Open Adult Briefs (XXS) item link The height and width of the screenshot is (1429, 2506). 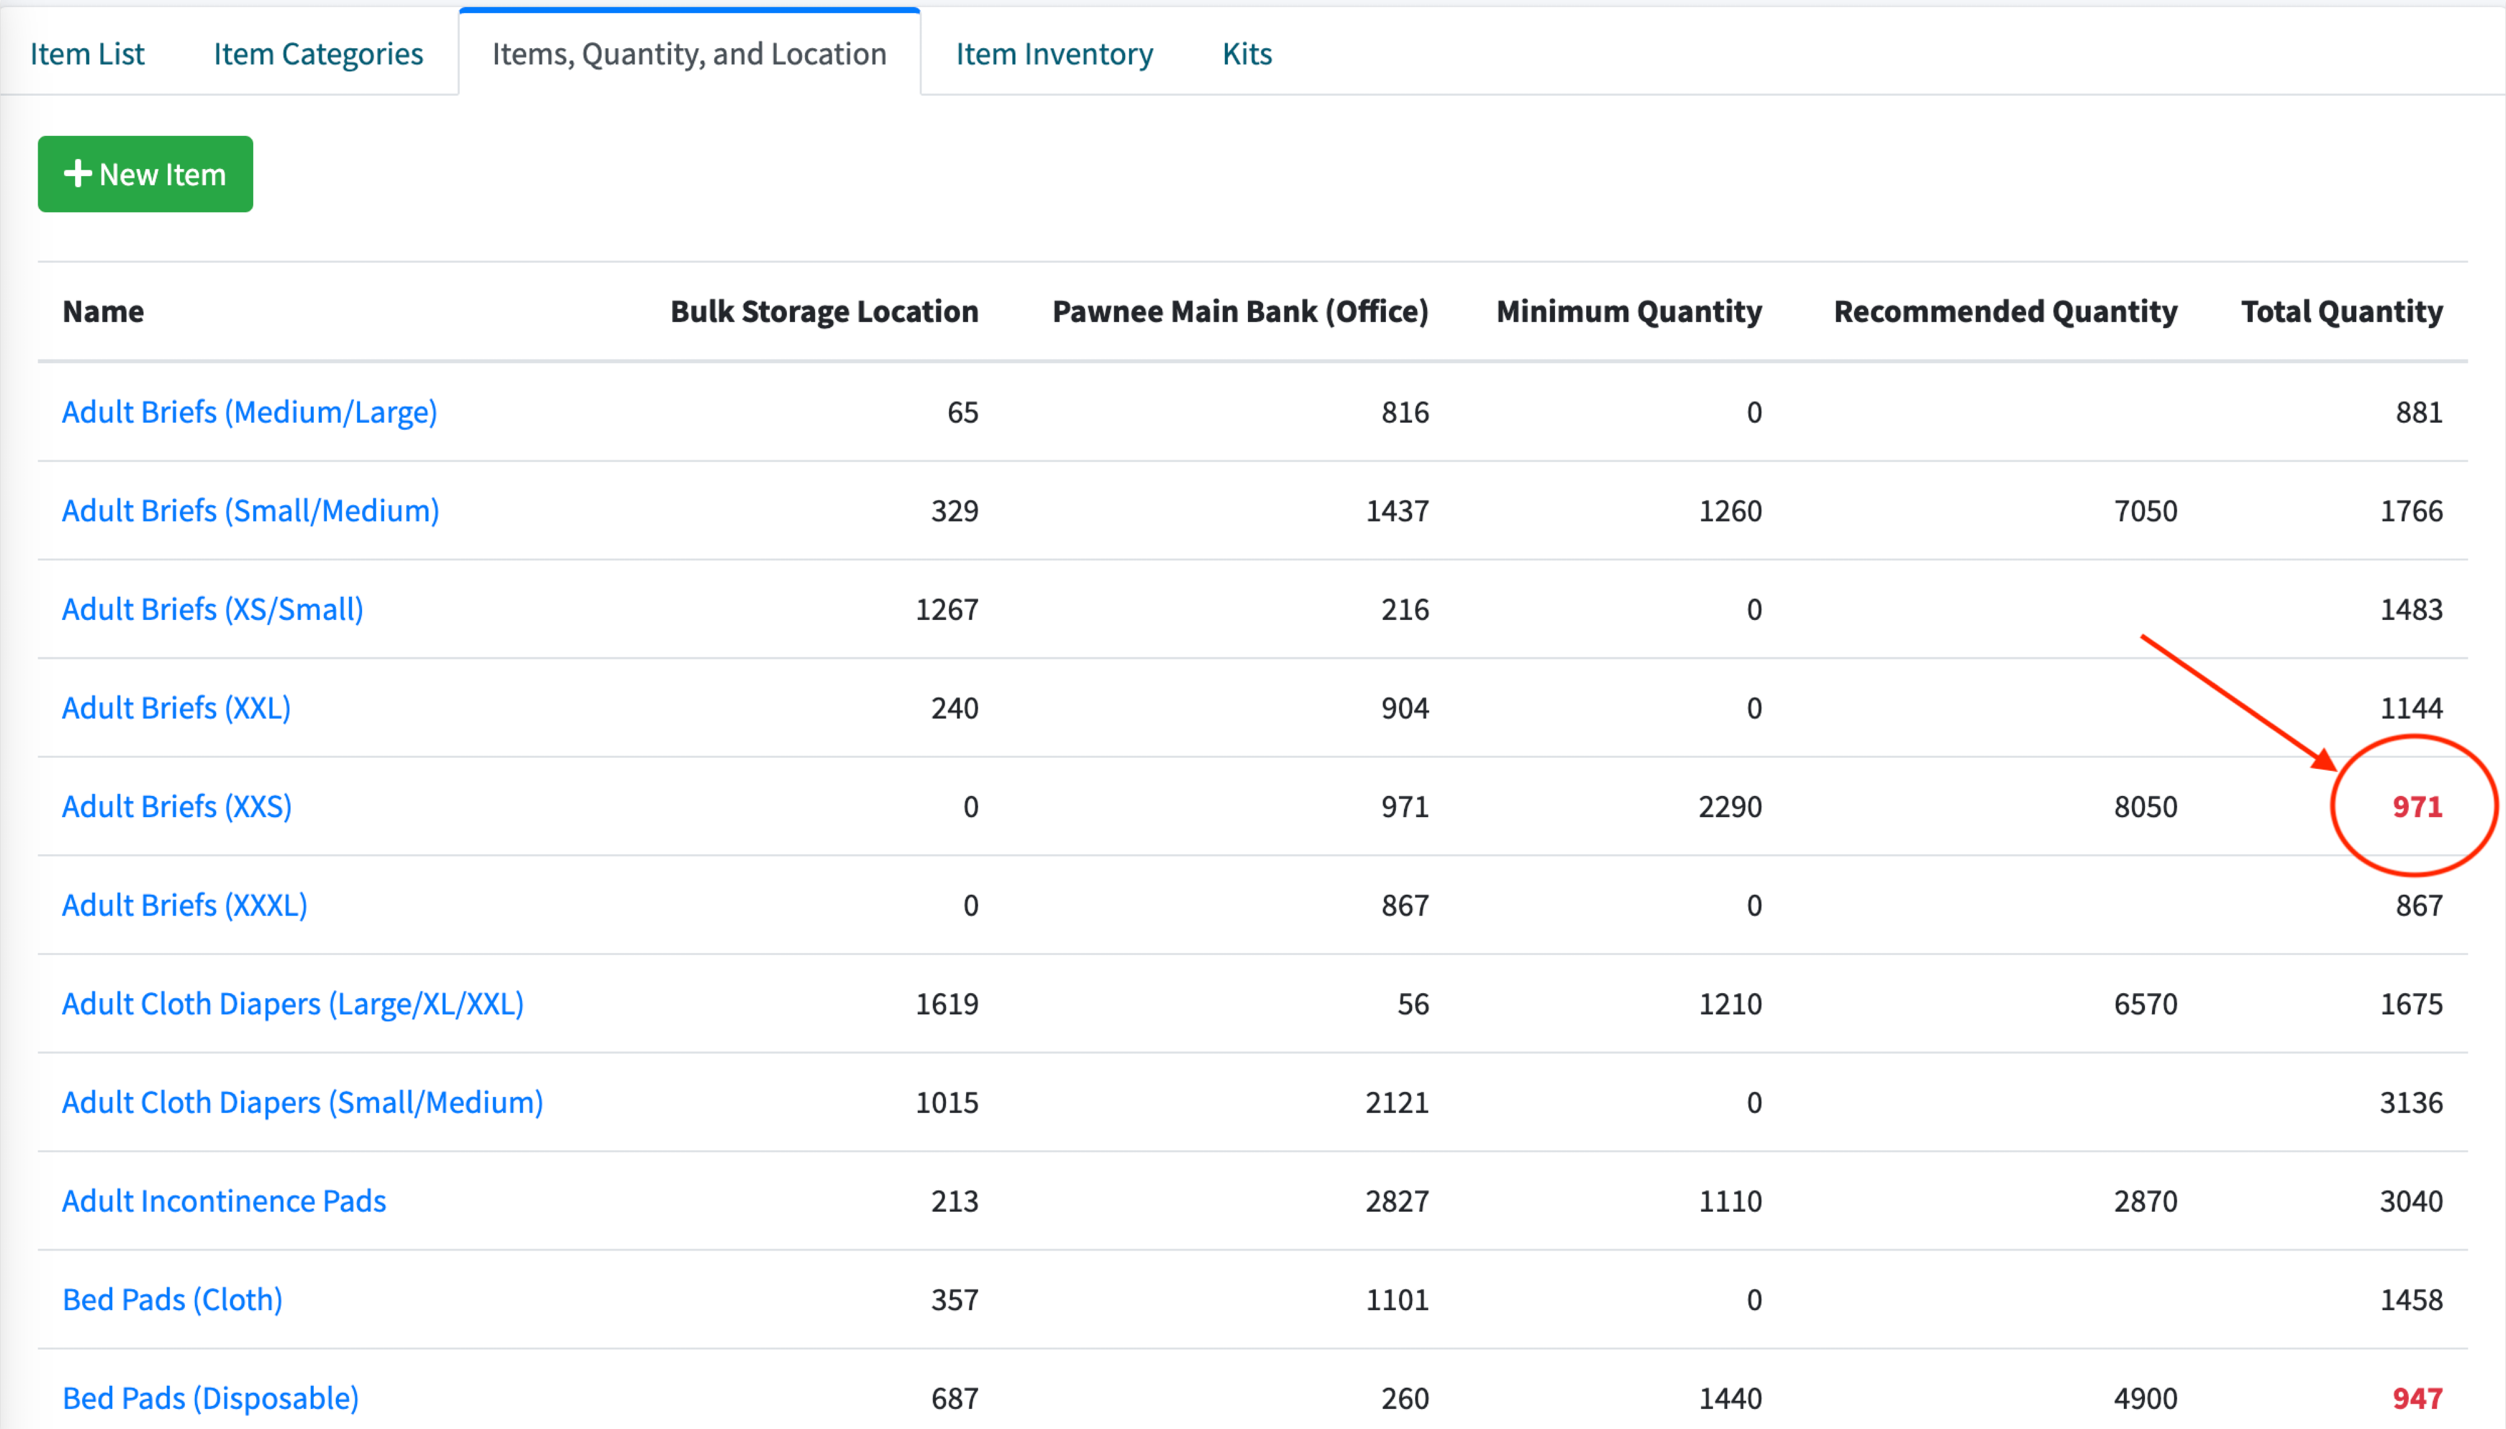pyautogui.click(x=177, y=807)
